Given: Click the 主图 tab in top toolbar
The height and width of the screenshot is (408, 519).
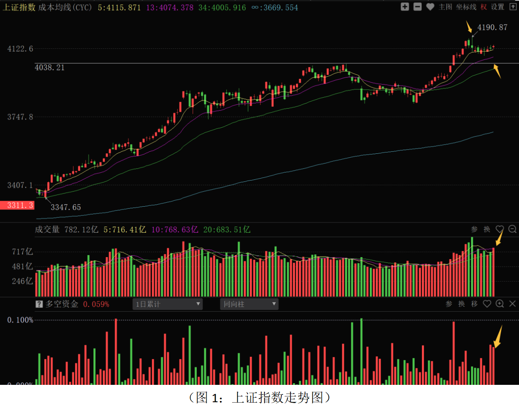Looking at the screenshot, I should [445, 7].
